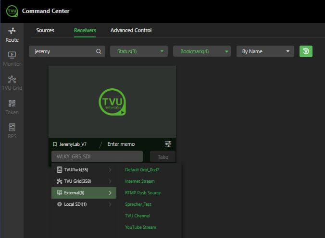Expand External(6) submenu chevron
325x238 pixels.
point(110,193)
